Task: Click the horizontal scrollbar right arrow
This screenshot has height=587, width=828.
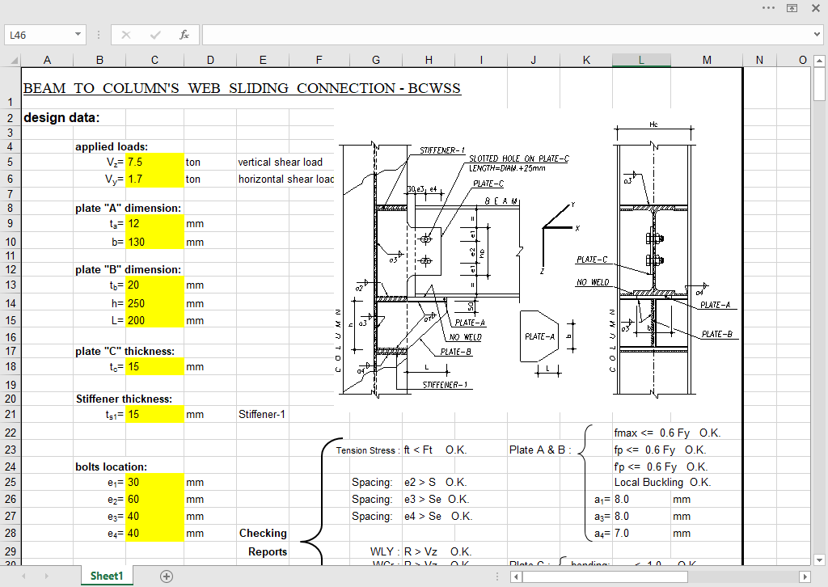Action: point(805,576)
